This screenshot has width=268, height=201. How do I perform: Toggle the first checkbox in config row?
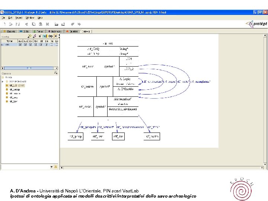pos(20,44)
